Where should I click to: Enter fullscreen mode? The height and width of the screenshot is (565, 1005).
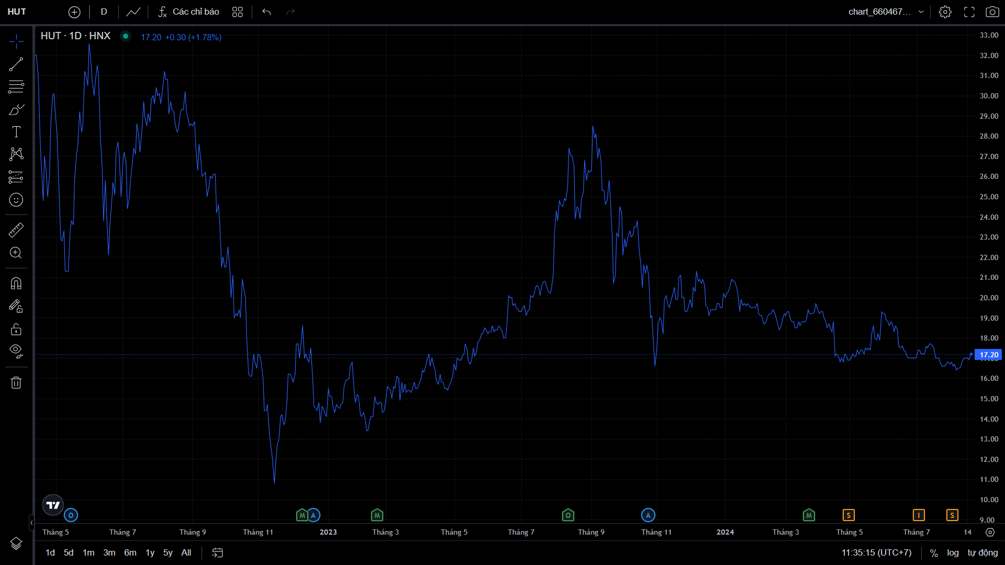(x=969, y=12)
